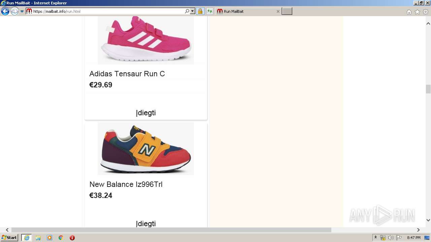Image resolution: width=431 pixels, height=242 pixels.
Task: Open the Windows Start menu
Action: (x=9, y=238)
